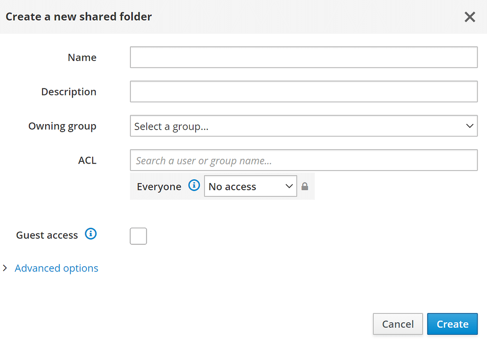The height and width of the screenshot is (339, 487).
Task: Click Cancel to dismiss the dialog
Action: [x=398, y=324]
